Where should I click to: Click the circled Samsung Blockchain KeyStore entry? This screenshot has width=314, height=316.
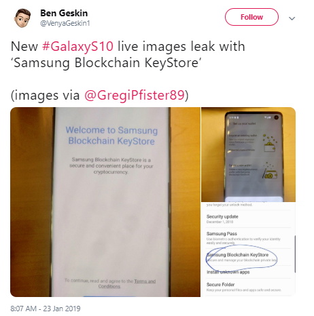[241, 257]
